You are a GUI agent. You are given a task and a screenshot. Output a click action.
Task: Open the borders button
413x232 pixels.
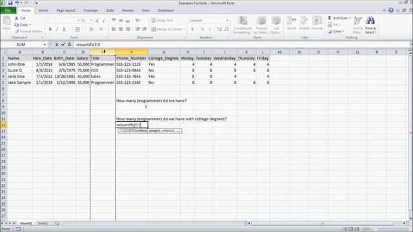pyautogui.click(x=77, y=29)
